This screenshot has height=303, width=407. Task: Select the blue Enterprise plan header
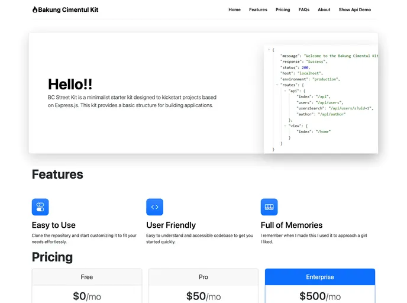[x=319, y=277]
